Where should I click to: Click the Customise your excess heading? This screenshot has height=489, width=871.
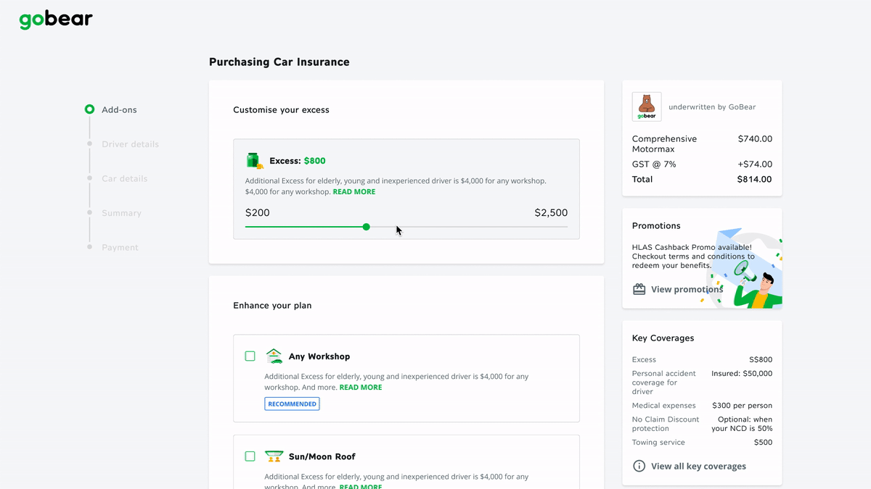(x=281, y=110)
